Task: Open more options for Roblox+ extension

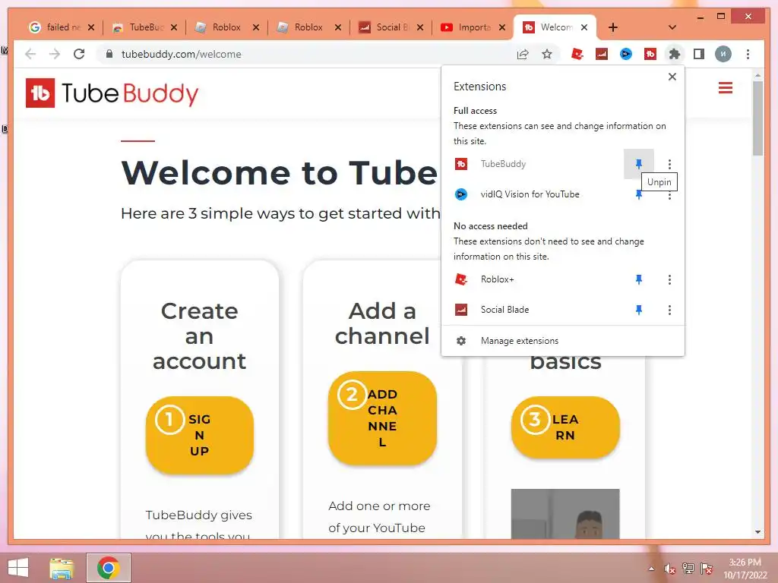Action: click(669, 279)
